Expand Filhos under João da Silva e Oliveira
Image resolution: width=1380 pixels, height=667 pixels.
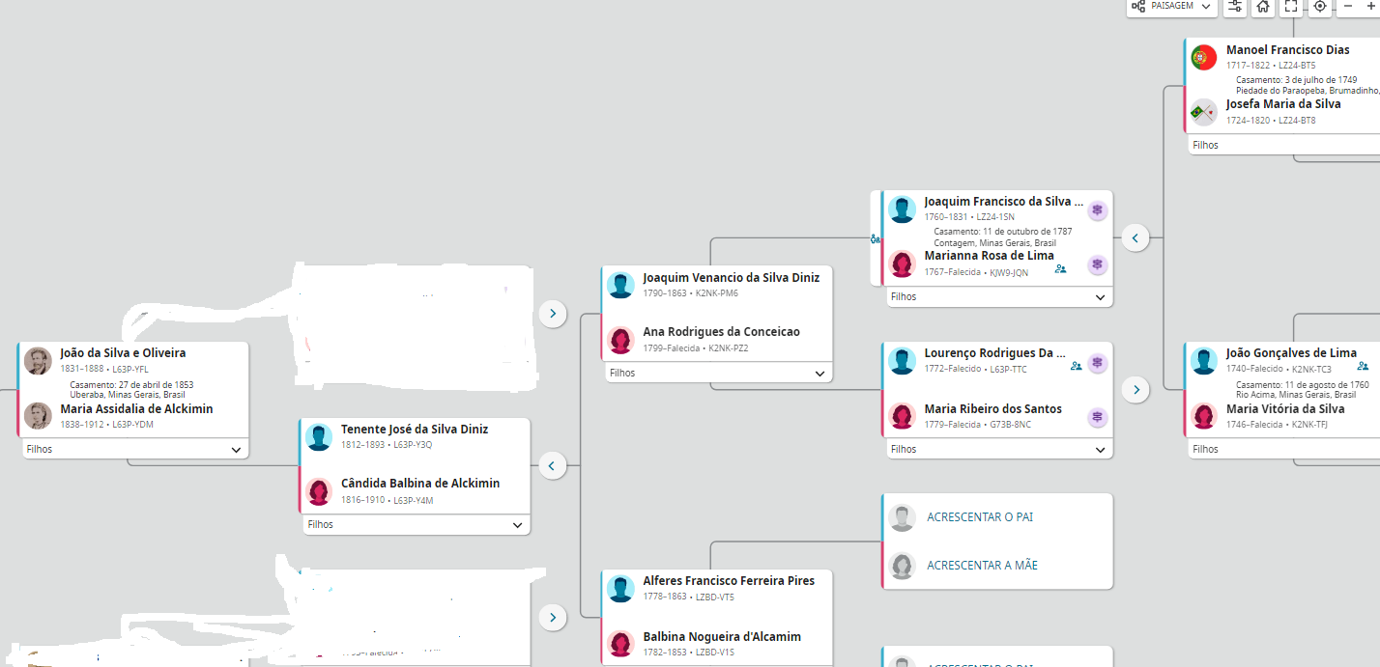(236, 450)
